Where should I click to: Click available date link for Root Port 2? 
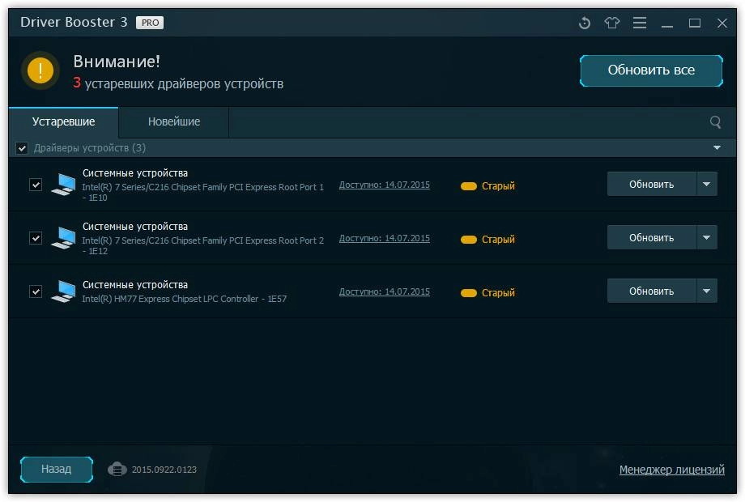click(384, 238)
